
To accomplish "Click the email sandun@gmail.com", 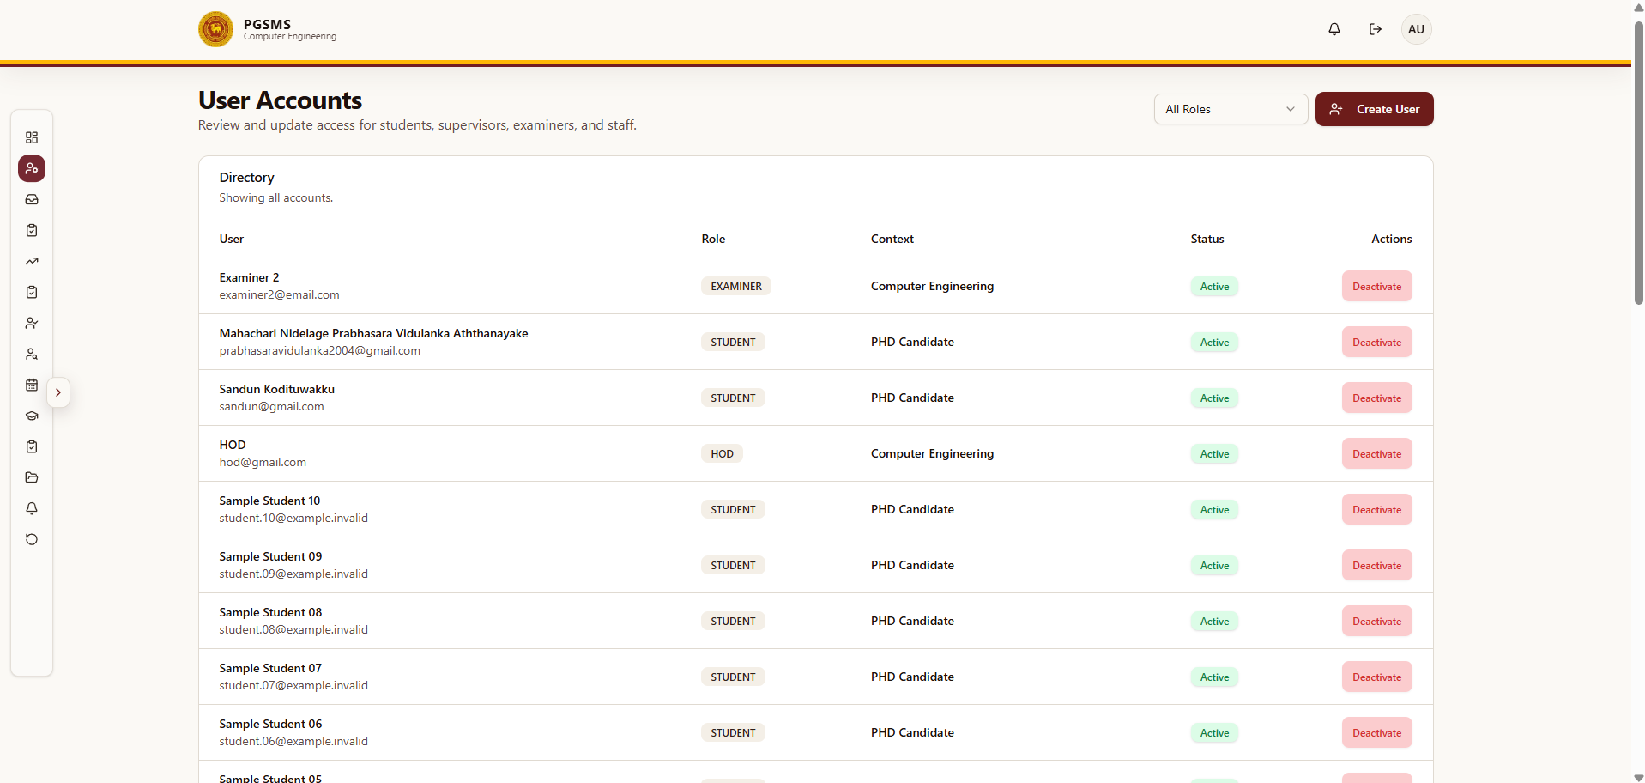I will pos(271,406).
